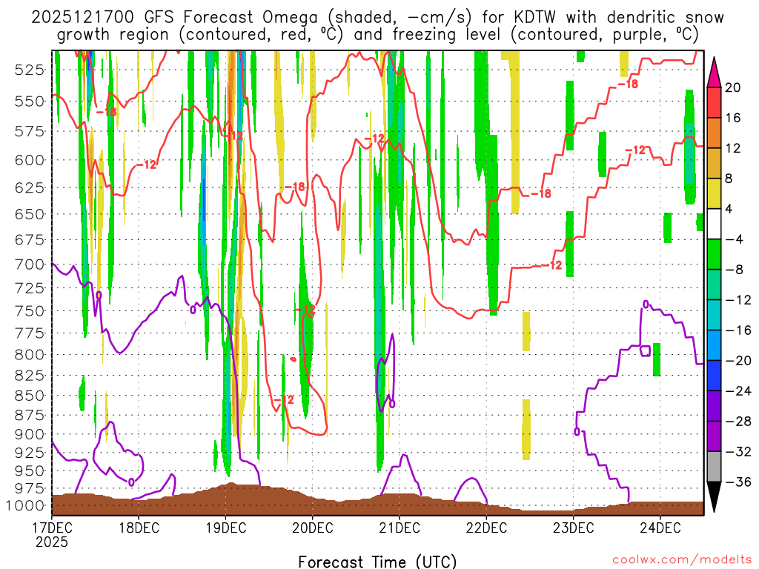
Task: Click the 17DEC date label
Action: click(52, 528)
